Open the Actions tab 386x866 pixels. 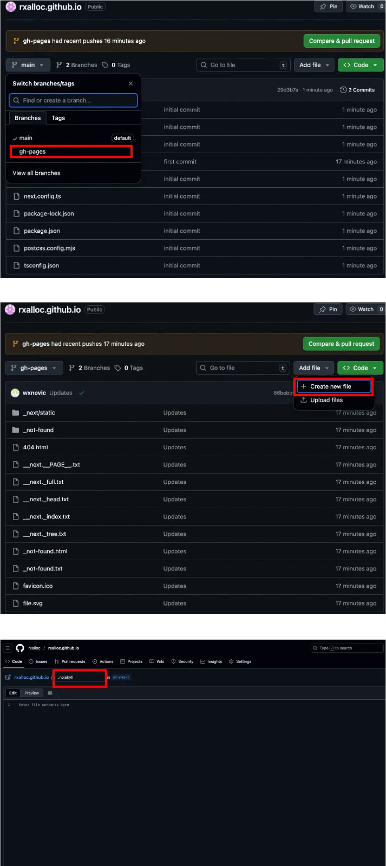point(103,661)
